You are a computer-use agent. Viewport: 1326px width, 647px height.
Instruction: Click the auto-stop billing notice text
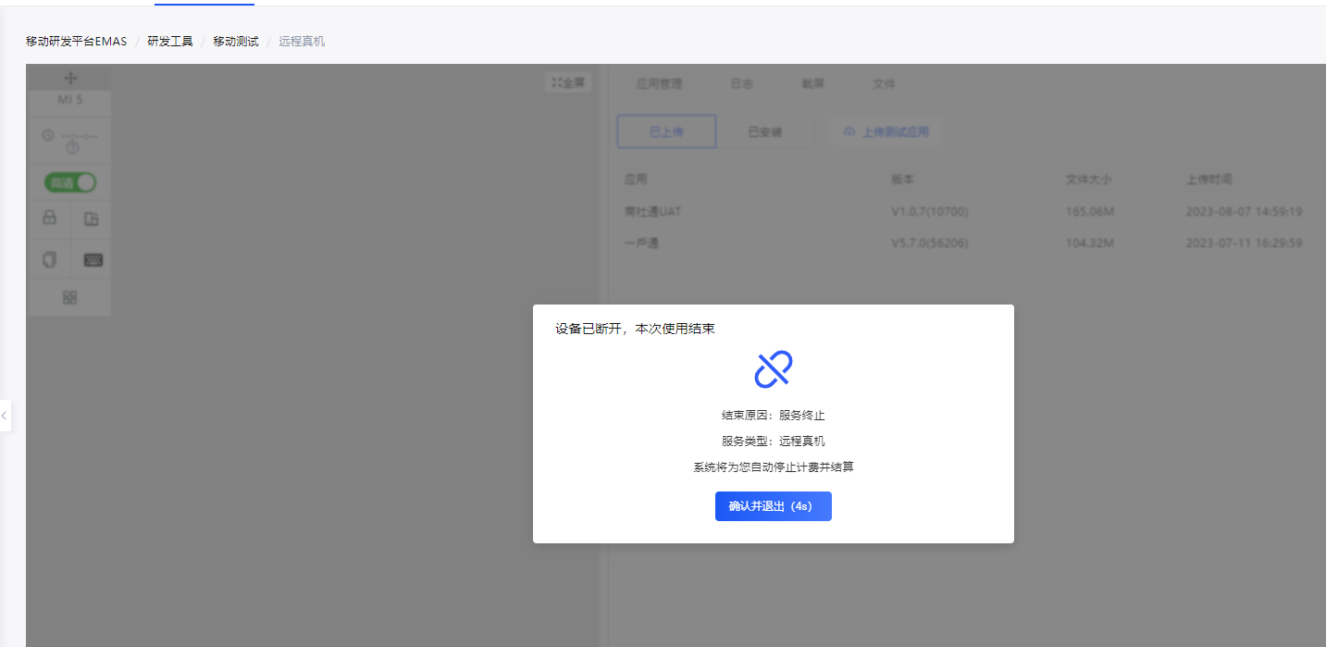(x=774, y=467)
